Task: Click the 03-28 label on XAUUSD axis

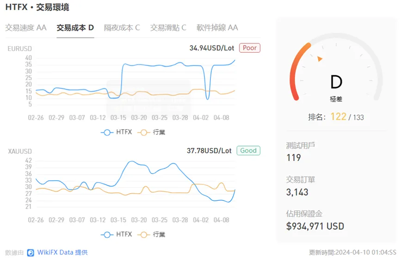Action: [180, 220]
